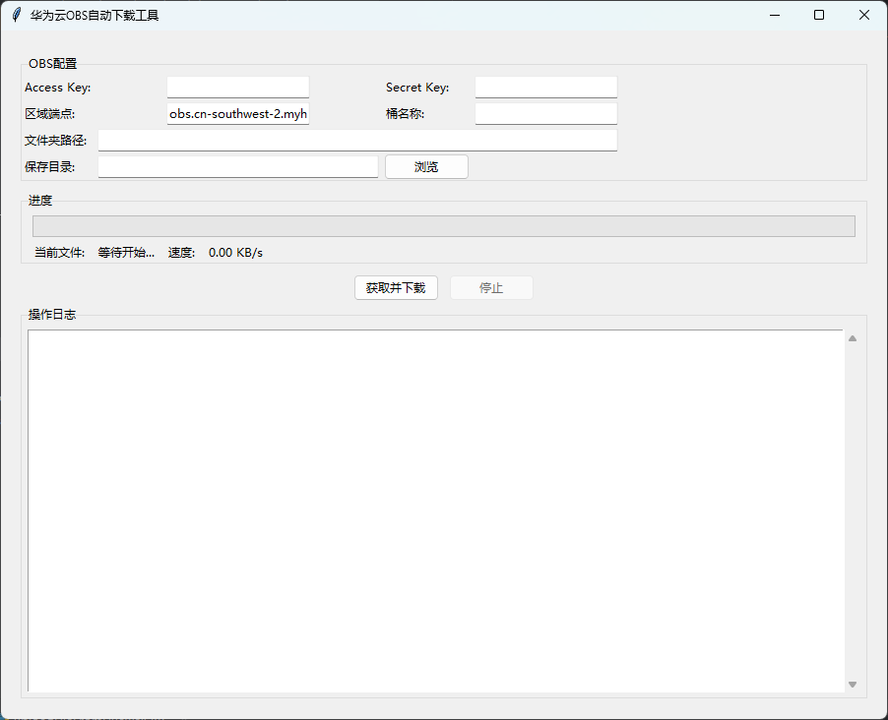Click the log scrollbar up arrow
888x720 pixels.
[x=853, y=338]
